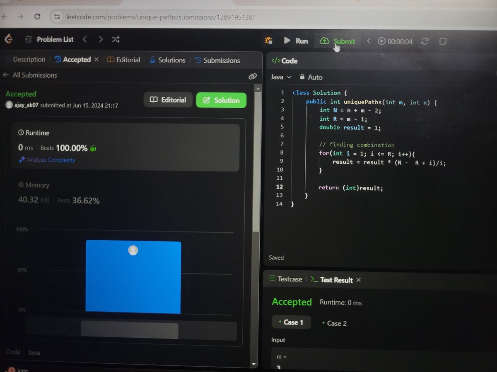Click the debugger bug icon

268,41
